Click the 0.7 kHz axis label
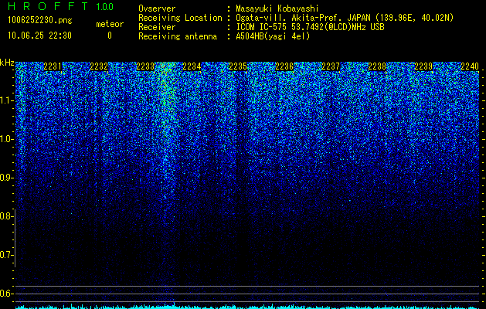This screenshot has height=309, width=486. click(5, 255)
